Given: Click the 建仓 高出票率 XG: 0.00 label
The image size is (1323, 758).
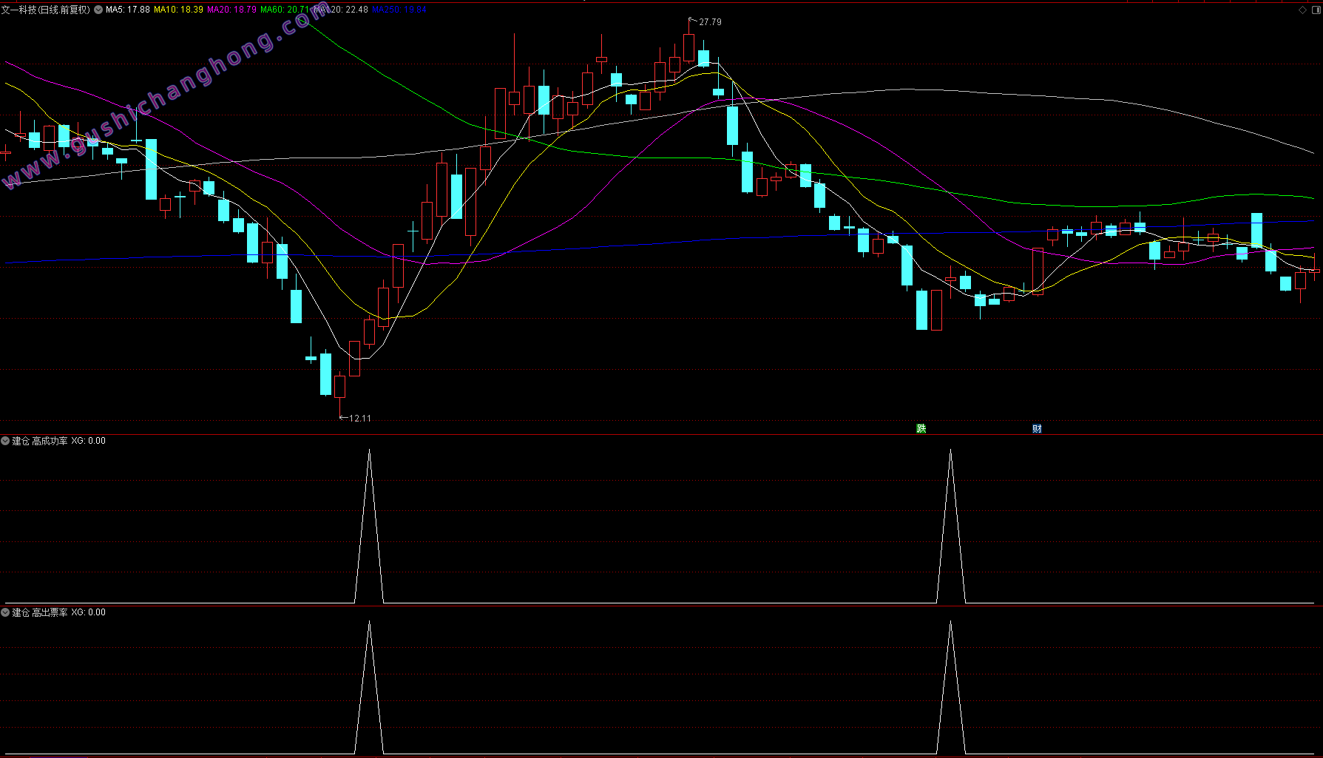Looking at the screenshot, I should pyautogui.click(x=59, y=612).
